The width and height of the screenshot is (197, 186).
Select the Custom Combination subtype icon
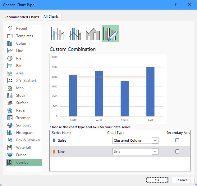click(110, 33)
